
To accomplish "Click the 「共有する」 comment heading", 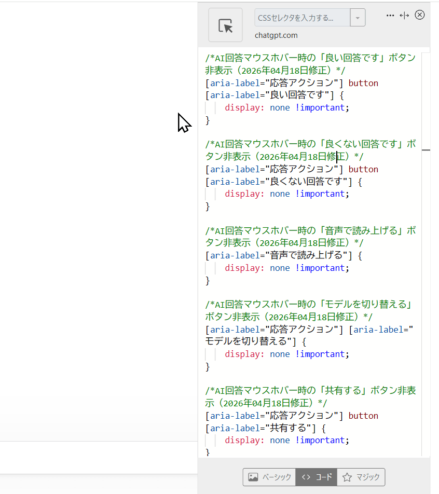I will tap(310, 390).
